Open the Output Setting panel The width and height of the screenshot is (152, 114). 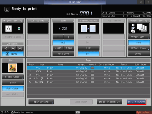tap(139, 21)
